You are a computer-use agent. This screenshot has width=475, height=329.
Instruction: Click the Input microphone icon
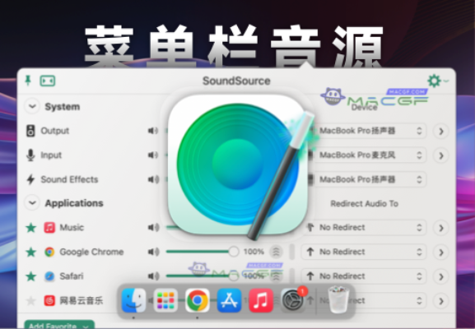tap(30, 155)
